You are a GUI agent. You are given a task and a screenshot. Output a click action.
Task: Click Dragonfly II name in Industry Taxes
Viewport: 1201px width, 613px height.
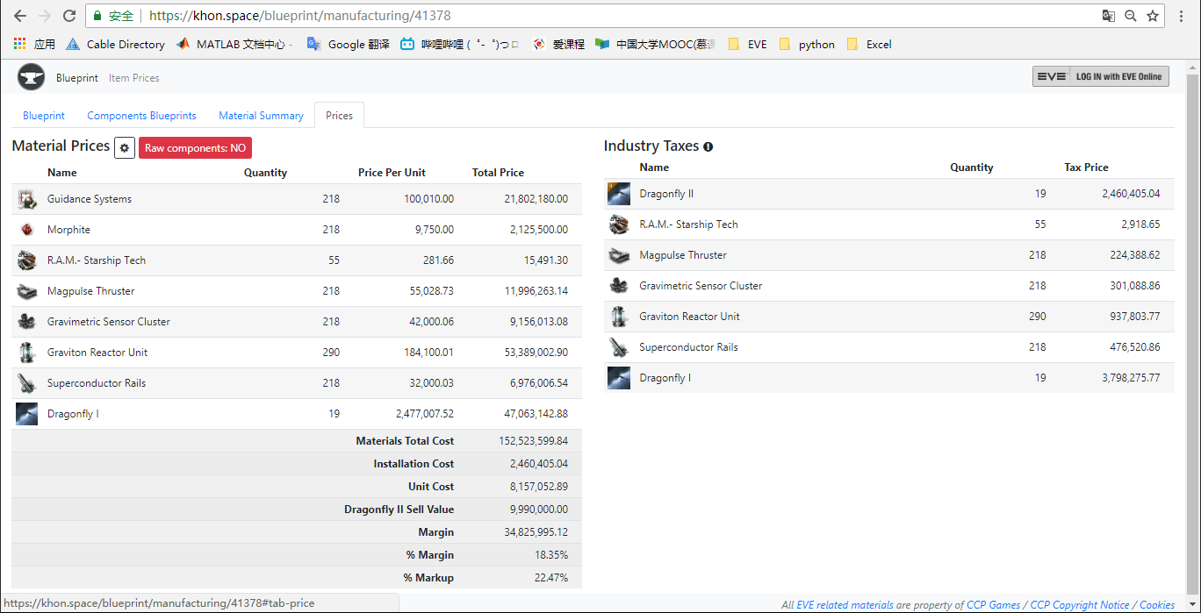(666, 194)
